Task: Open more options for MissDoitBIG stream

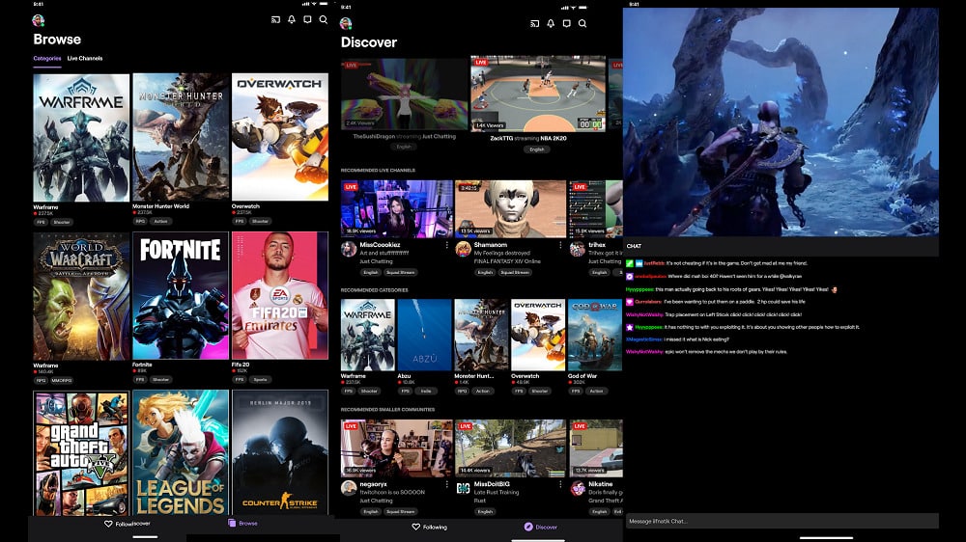Action: click(x=560, y=484)
